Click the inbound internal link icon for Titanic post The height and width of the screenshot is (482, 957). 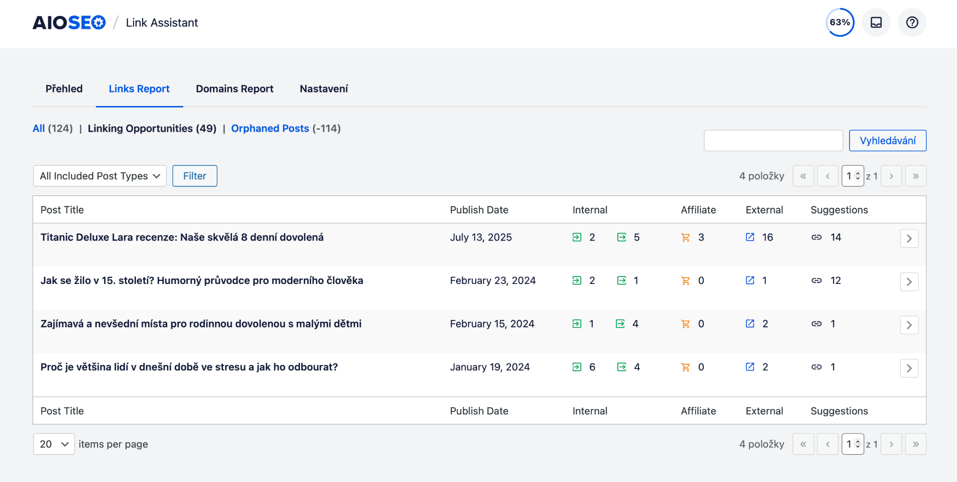[577, 237]
